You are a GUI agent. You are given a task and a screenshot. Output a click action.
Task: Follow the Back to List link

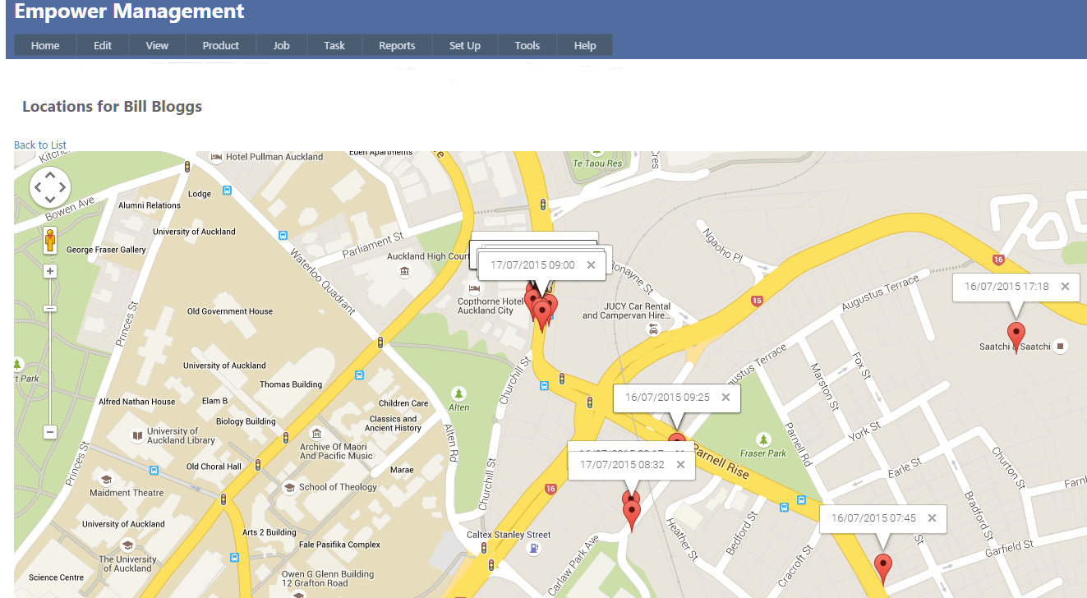tap(40, 145)
